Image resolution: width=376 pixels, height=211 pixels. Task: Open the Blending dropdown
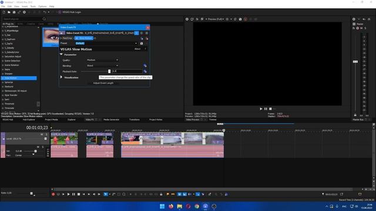(x=102, y=66)
